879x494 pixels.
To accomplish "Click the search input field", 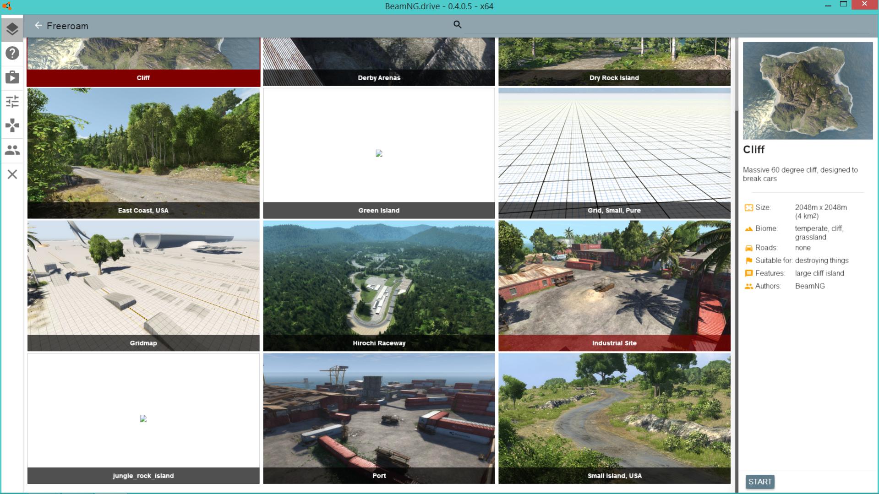I will click(666, 25).
